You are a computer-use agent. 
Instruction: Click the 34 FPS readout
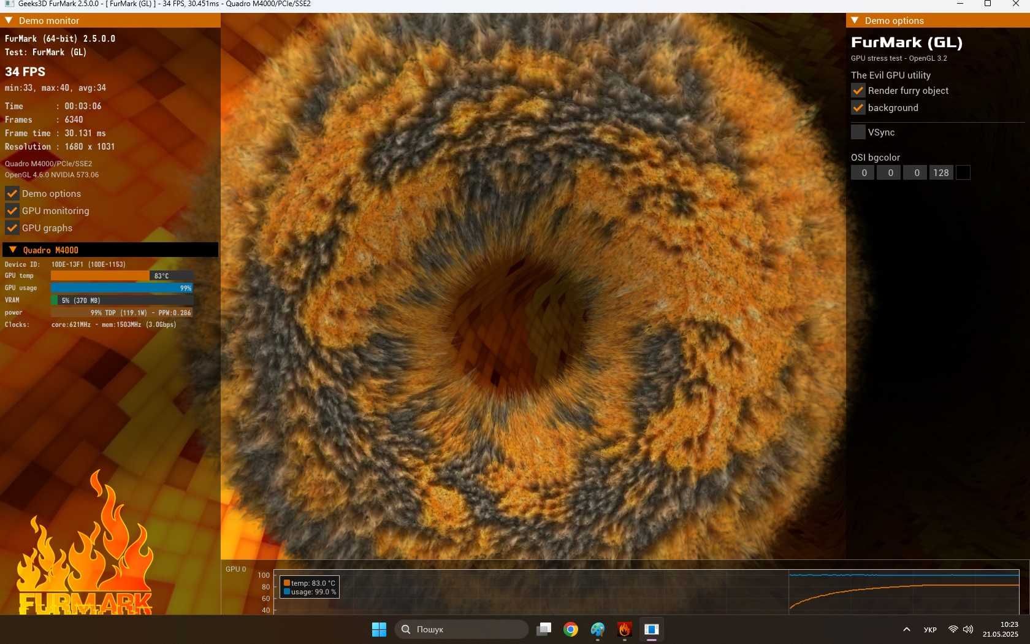click(25, 72)
